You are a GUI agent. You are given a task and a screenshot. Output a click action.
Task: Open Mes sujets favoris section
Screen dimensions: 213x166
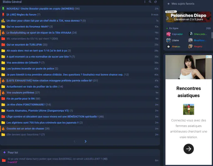coord(183,4)
